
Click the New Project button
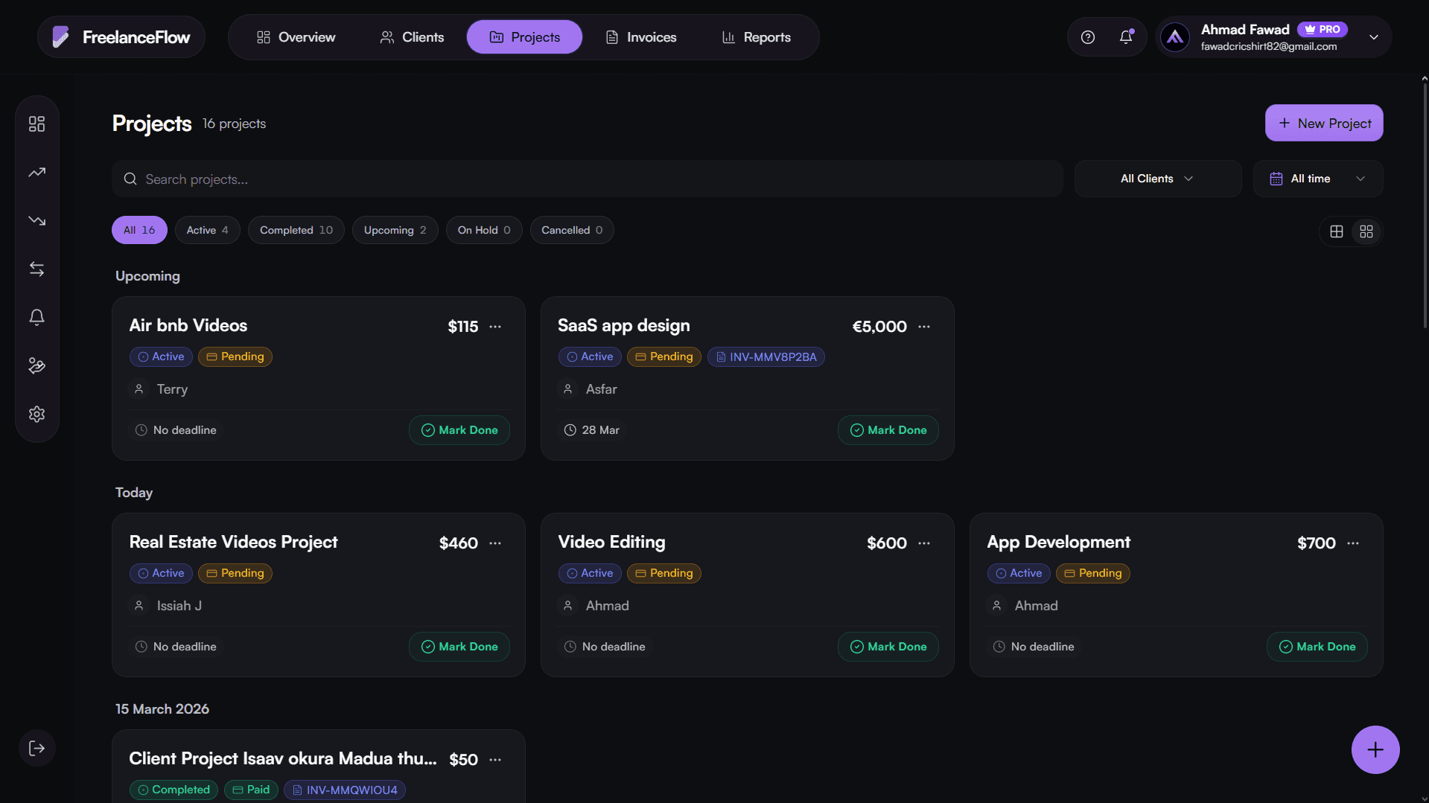pyautogui.click(x=1323, y=124)
